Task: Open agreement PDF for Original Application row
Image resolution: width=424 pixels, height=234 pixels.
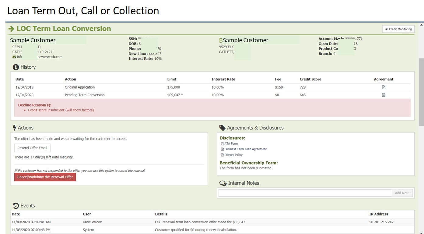Action: pyautogui.click(x=384, y=87)
